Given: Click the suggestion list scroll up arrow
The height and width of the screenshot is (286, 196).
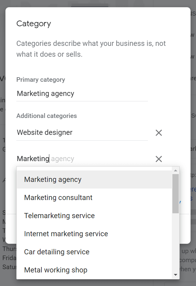Looking at the screenshot, I should pos(175,170).
